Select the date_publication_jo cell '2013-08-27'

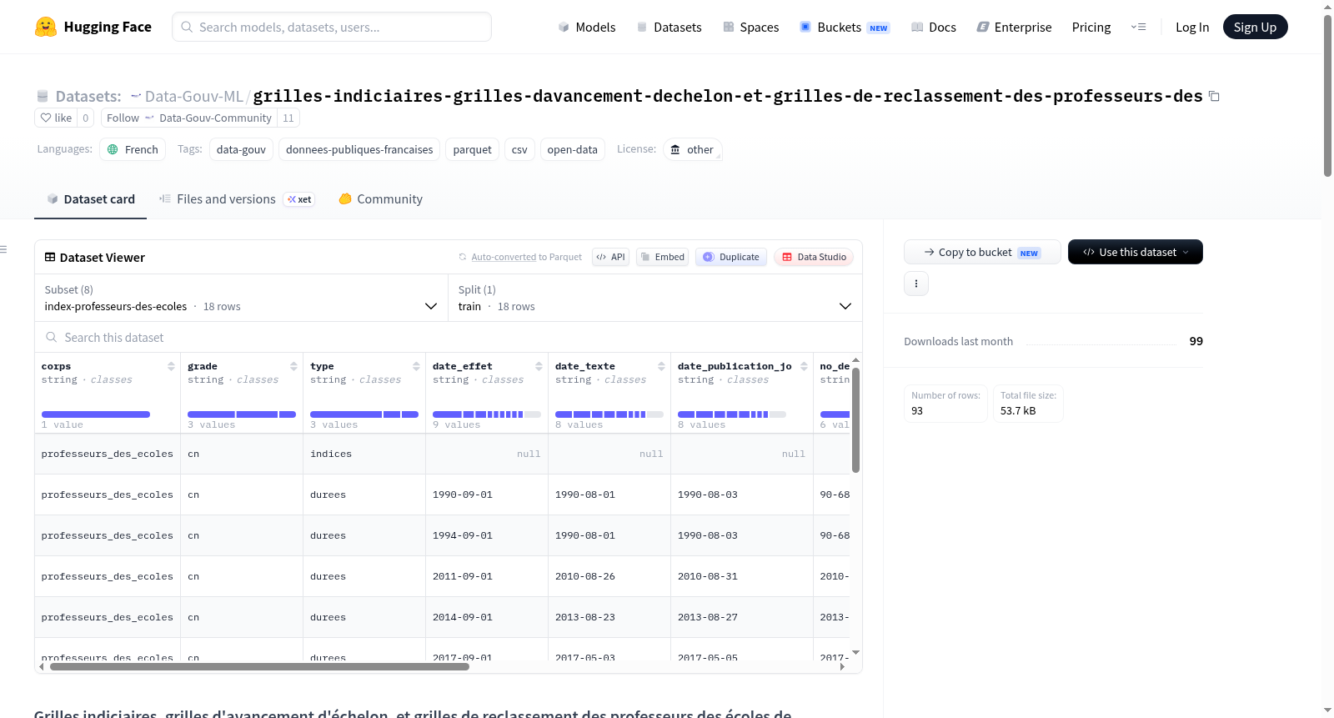click(x=742, y=617)
